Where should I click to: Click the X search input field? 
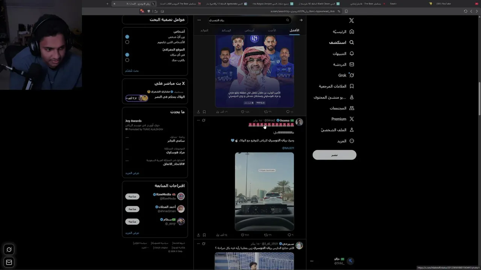pyautogui.click(x=249, y=20)
